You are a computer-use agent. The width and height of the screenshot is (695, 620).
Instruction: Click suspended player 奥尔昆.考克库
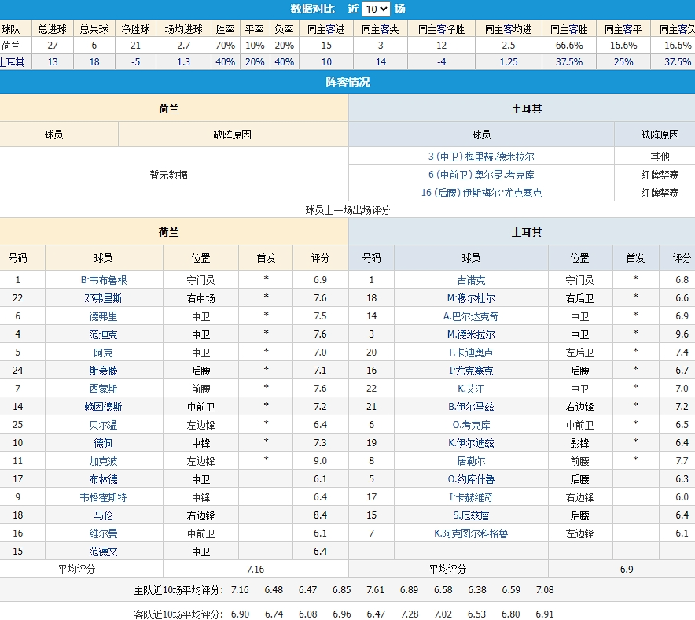pyautogui.click(x=481, y=175)
